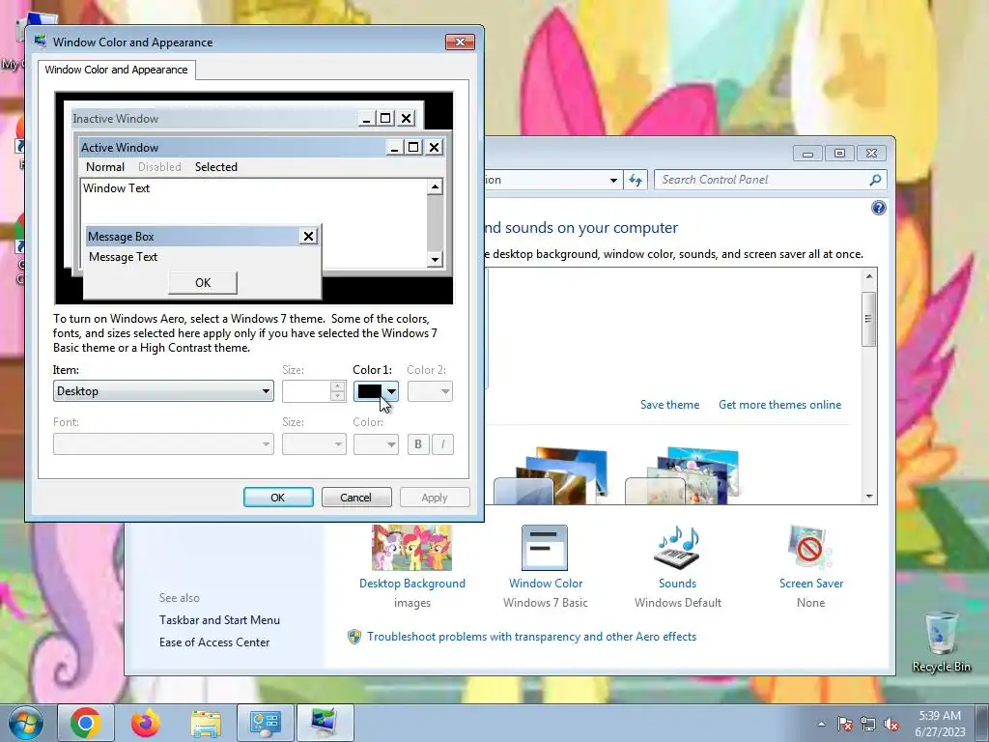Switch to Control Panel taskbar button
Screen dimensions: 989x742
(265, 723)
